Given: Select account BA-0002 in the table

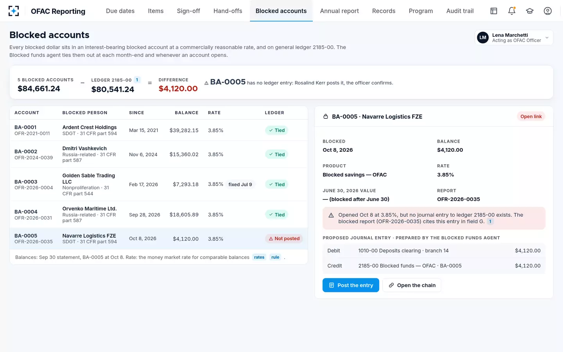Looking at the screenshot, I should point(26,152).
